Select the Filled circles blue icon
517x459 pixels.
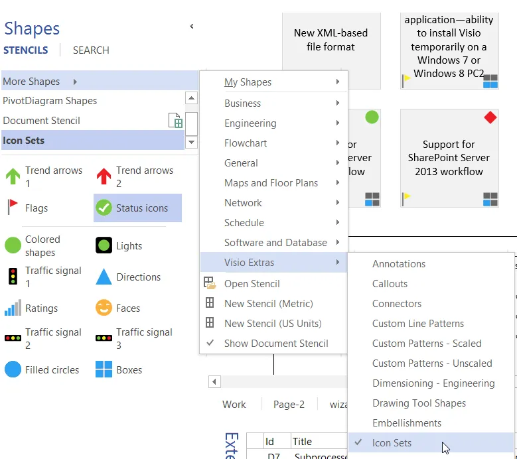pyautogui.click(x=13, y=369)
